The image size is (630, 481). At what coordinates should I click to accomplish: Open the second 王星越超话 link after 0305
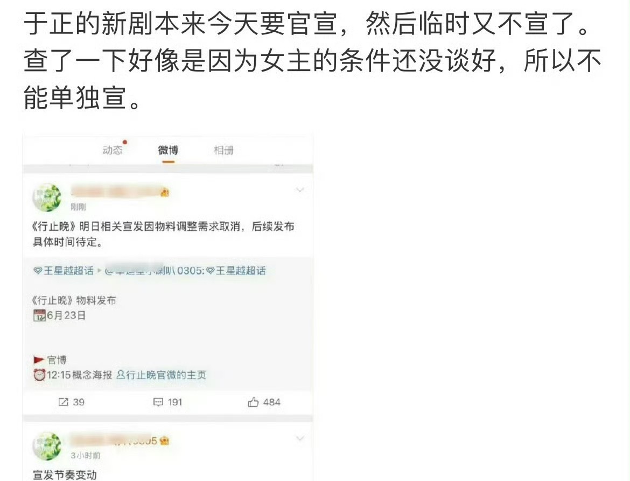tap(236, 271)
